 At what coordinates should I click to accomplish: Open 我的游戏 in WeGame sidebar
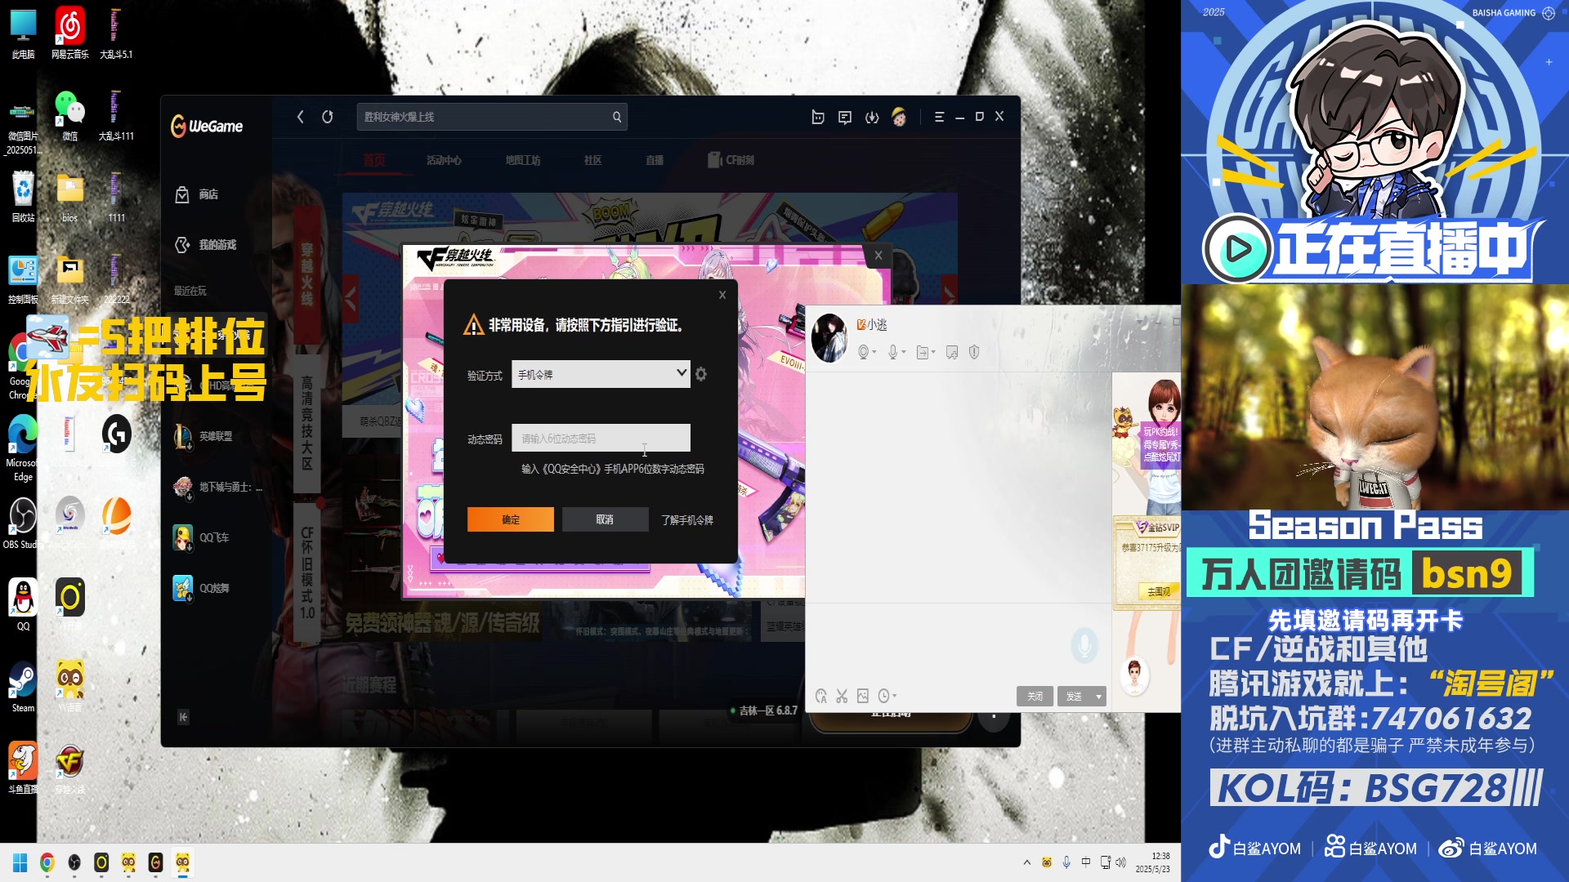point(205,244)
